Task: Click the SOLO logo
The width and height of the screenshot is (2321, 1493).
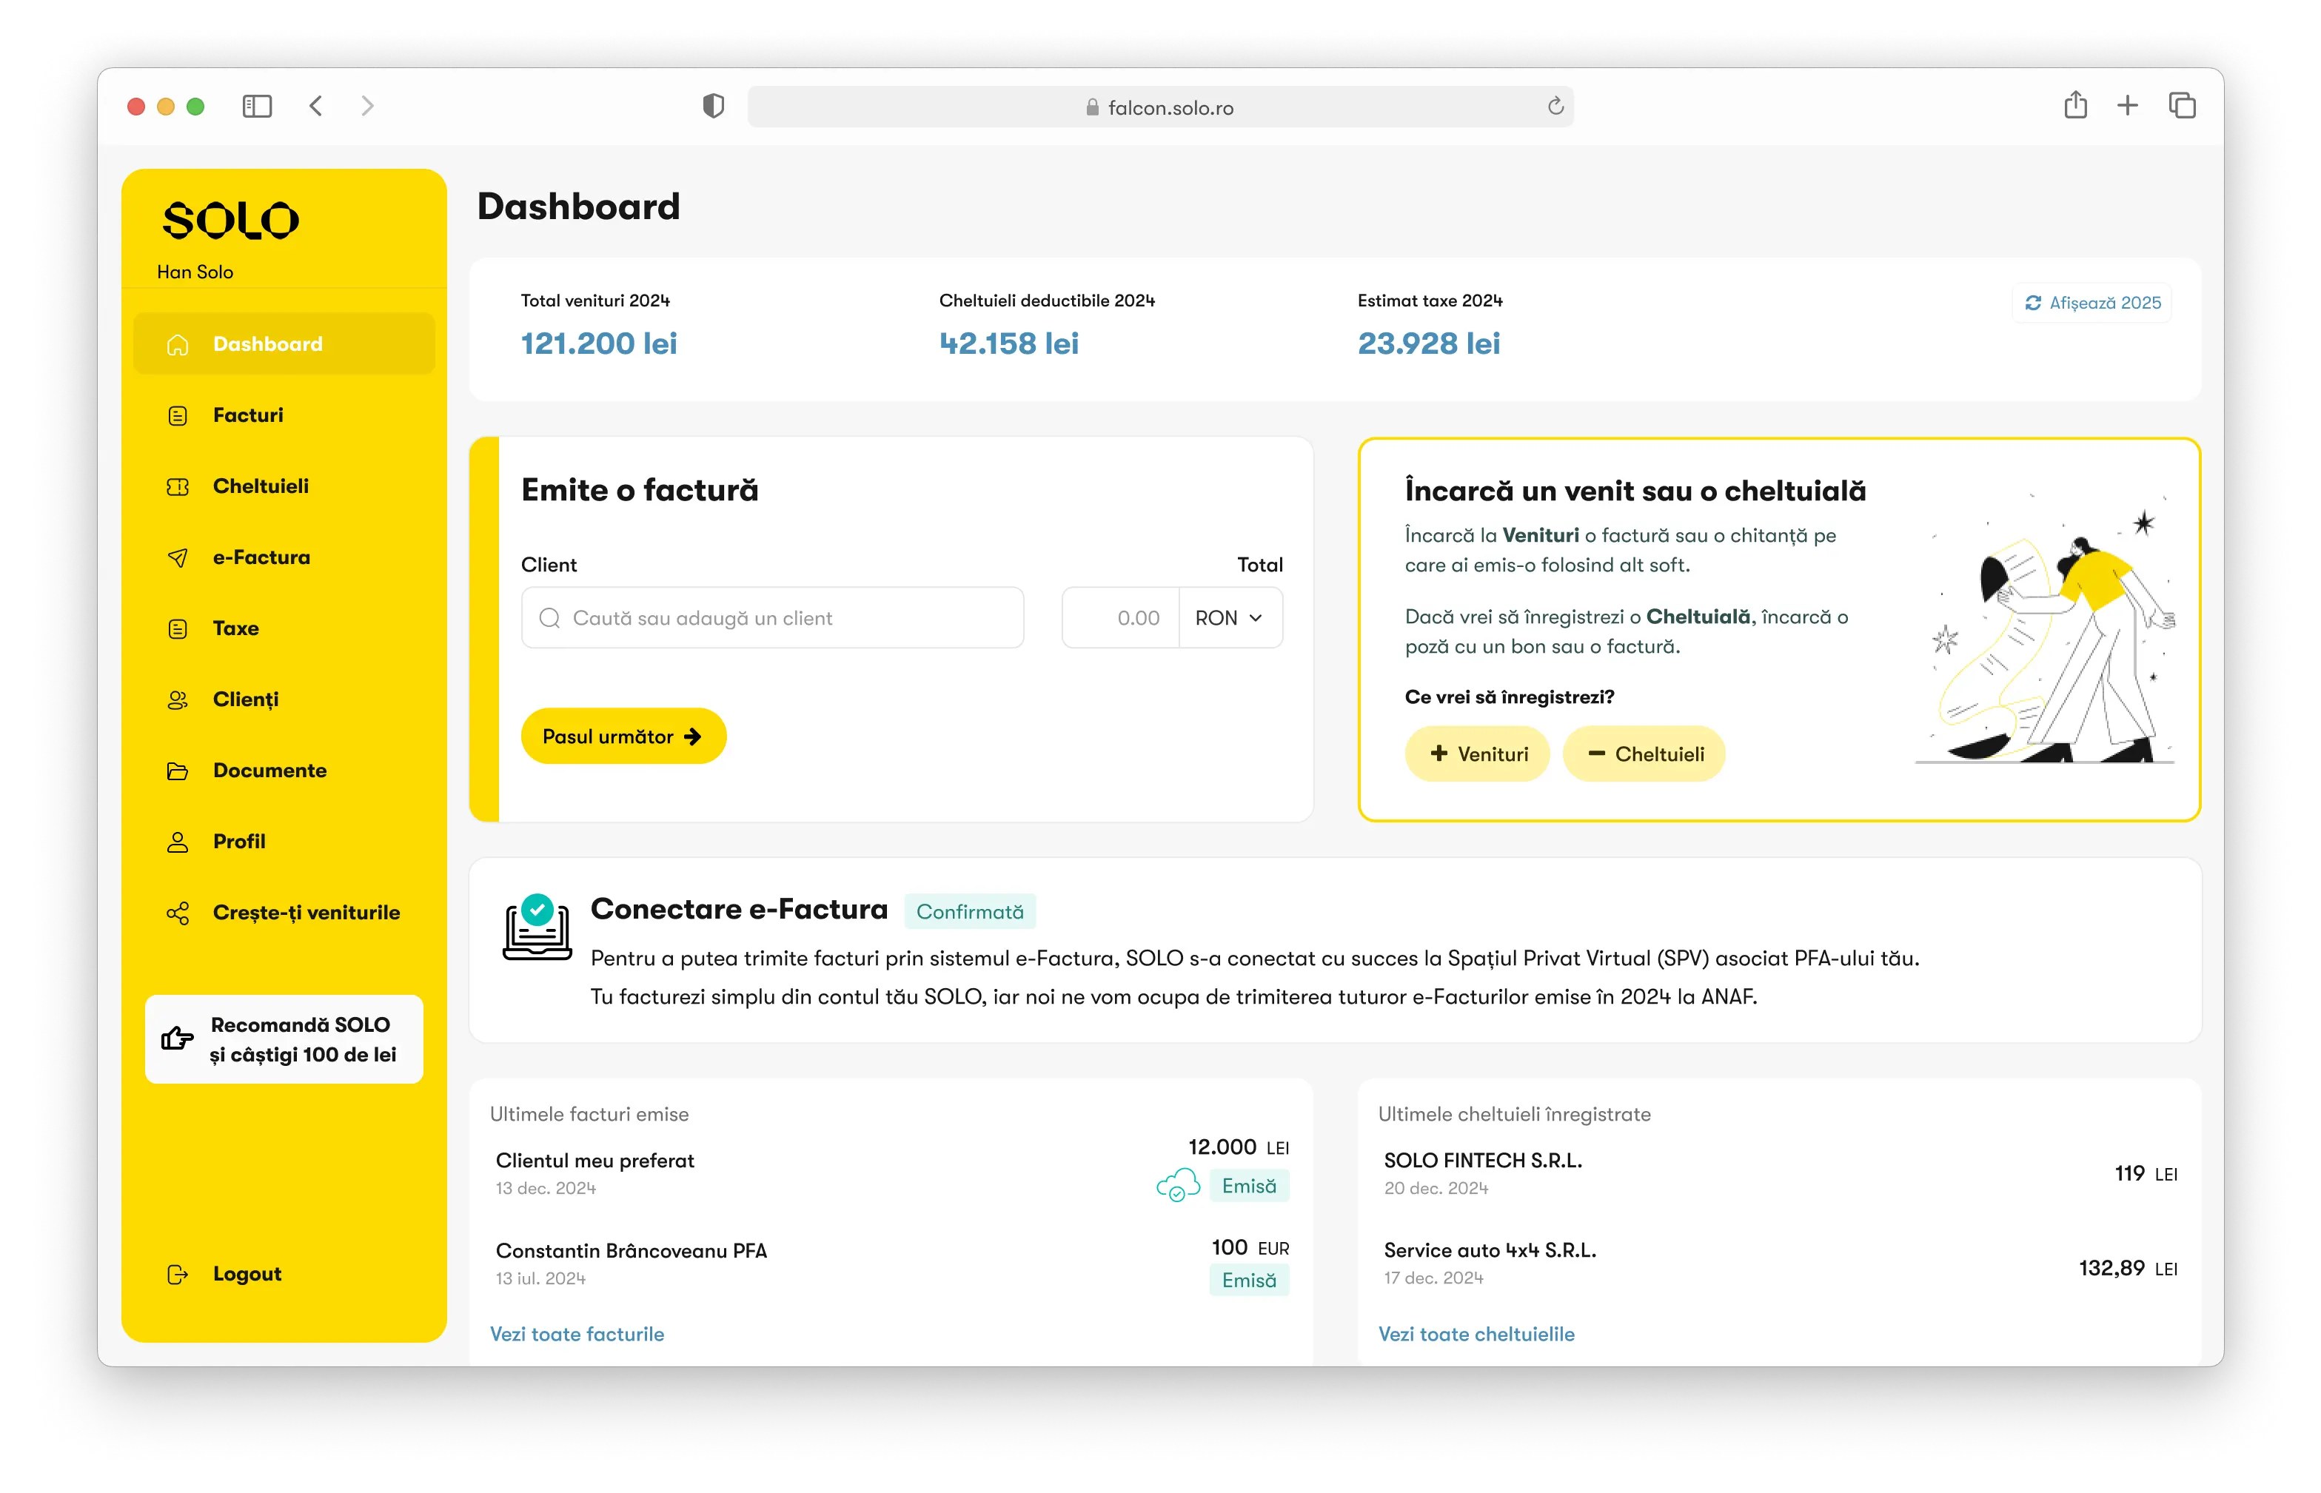Action: [231, 220]
